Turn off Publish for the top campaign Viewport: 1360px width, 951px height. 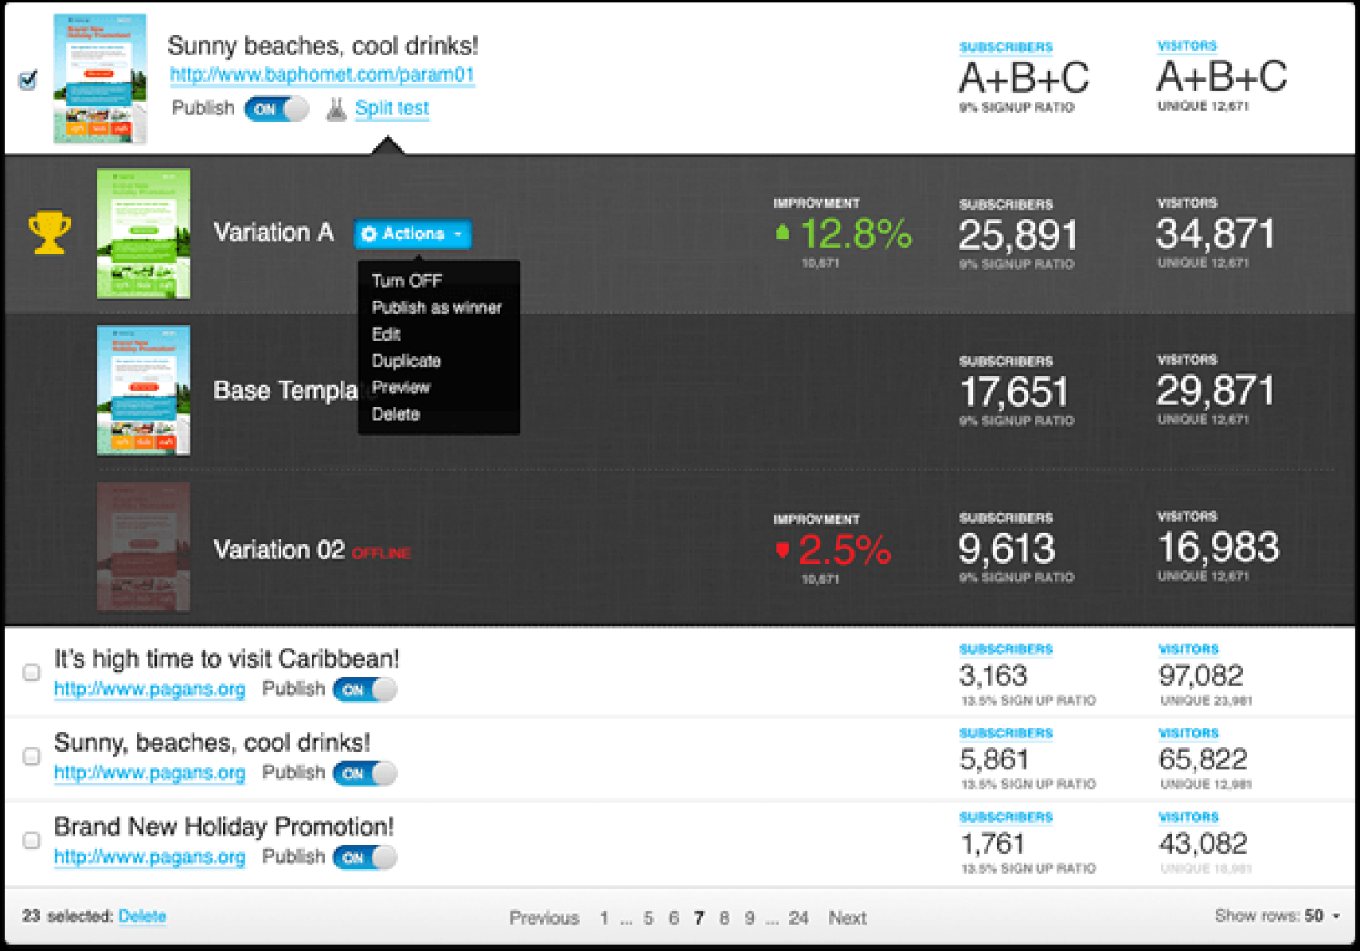click(x=276, y=109)
